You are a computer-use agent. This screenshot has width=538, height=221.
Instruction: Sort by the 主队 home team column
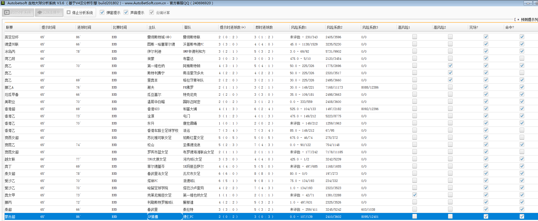[x=152, y=27]
